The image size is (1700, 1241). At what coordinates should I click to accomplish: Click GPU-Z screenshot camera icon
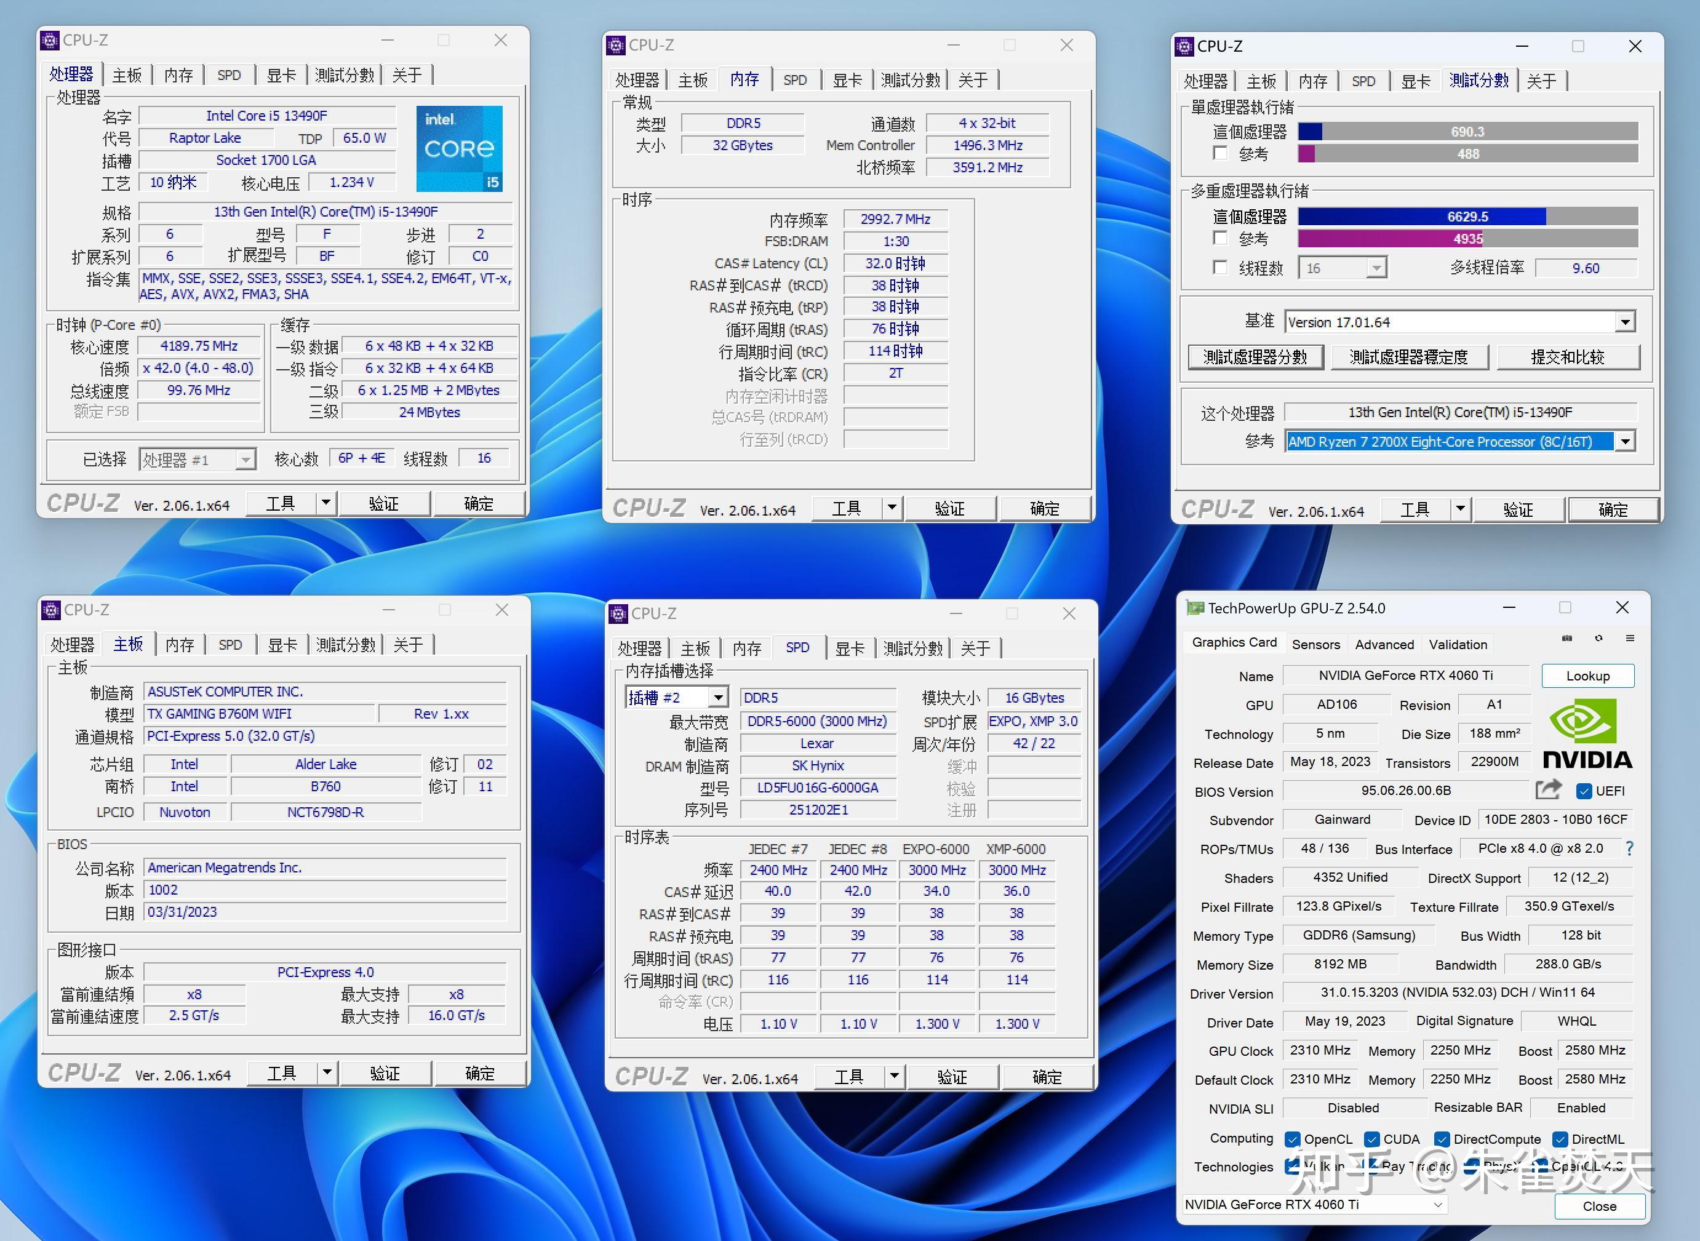[x=1567, y=639]
